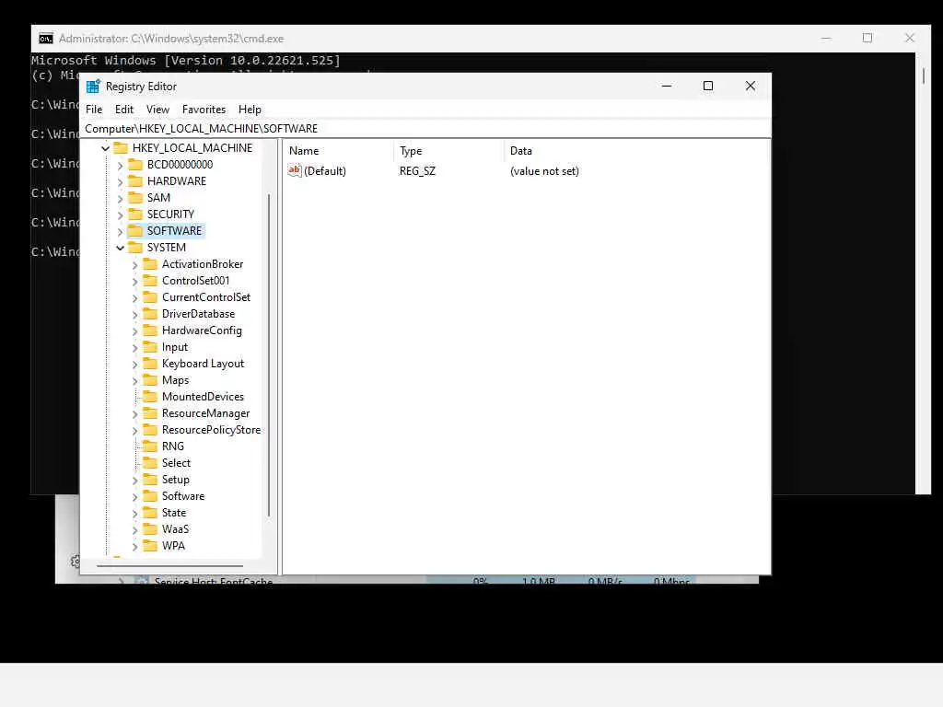This screenshot has height=707, width=943.
Task: Click the Input folder icon
Action: [x=150, y=347]
